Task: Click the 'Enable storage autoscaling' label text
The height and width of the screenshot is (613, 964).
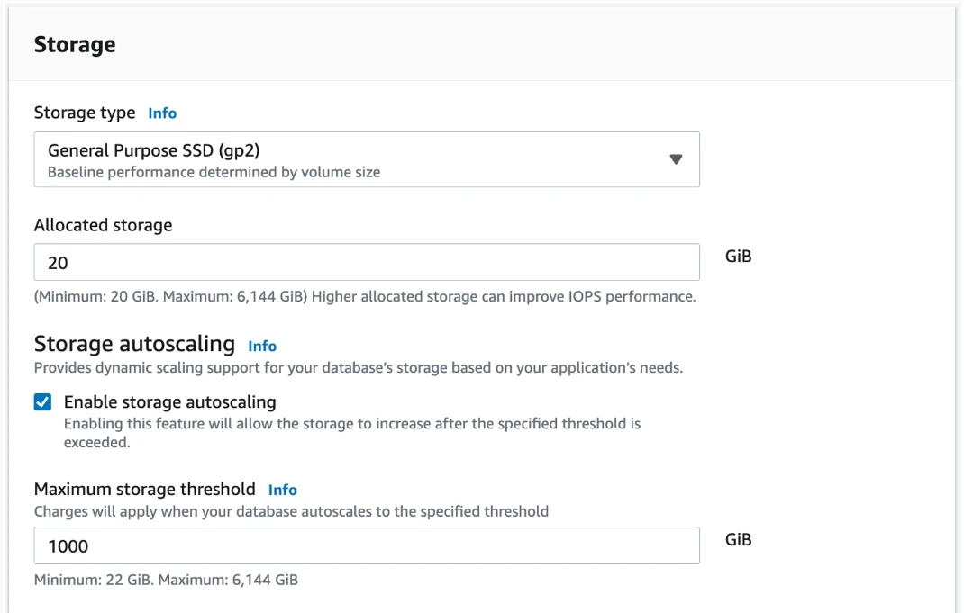Action: click(169, 402)
